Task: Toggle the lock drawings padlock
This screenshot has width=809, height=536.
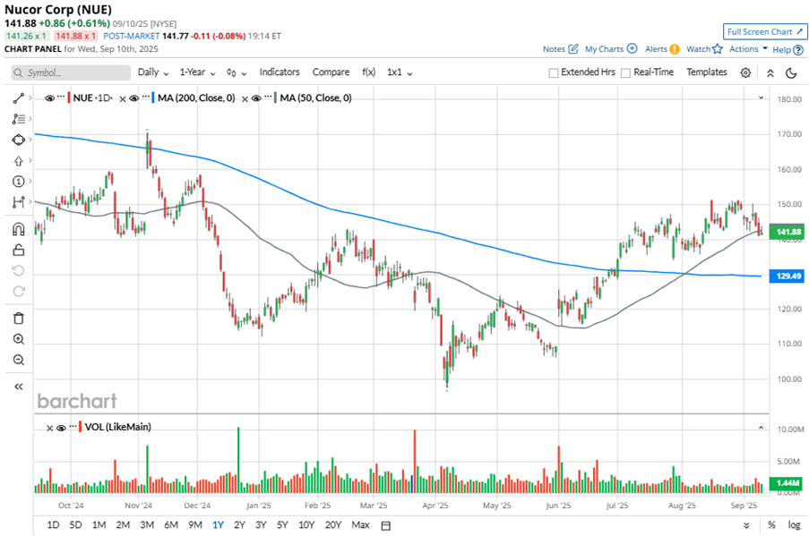Action: (19, 250)
